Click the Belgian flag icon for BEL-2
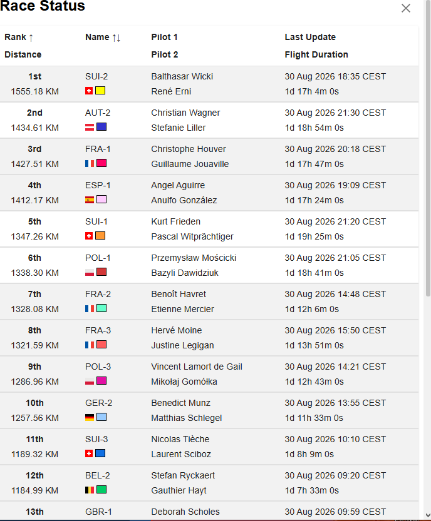 pyautogui.click(x=90, y=490)
